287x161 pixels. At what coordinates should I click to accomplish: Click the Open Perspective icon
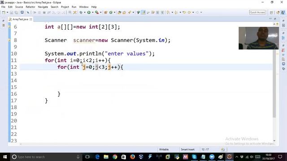(x=271, y=13)
